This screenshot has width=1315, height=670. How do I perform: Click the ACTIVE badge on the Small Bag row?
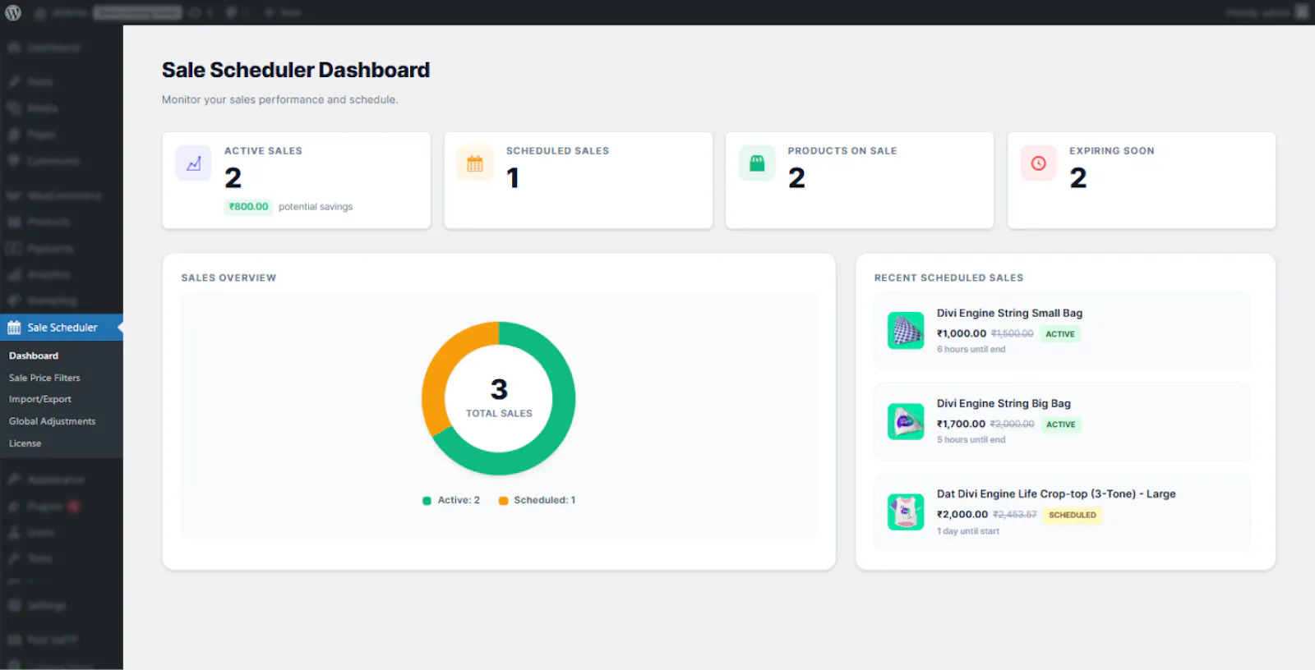(x=1060, y=334)
